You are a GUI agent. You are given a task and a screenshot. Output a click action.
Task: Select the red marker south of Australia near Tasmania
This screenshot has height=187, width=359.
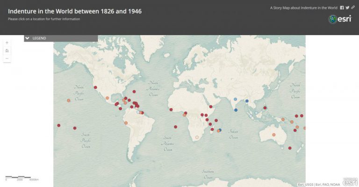(290, 148)
